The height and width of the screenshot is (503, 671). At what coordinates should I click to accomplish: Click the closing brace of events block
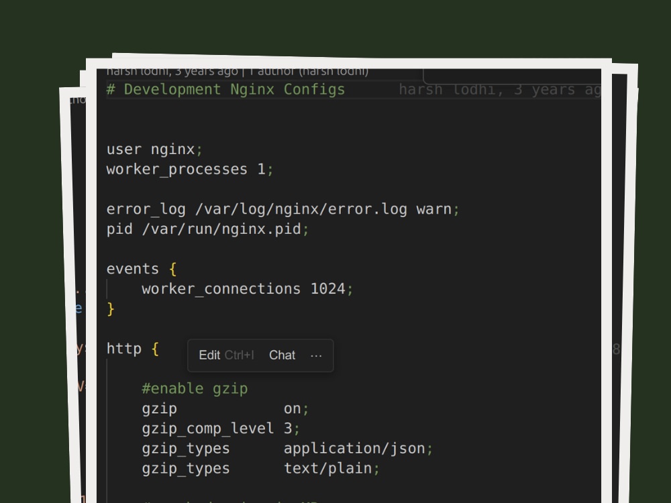coord(111,309)
